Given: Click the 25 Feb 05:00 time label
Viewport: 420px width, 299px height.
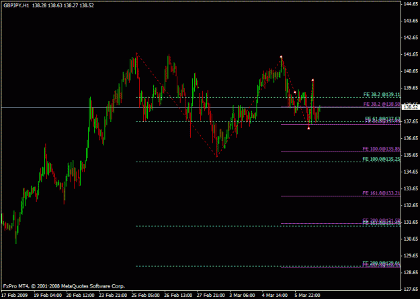Looking at the screenshot, I should [x=145, y=295].
